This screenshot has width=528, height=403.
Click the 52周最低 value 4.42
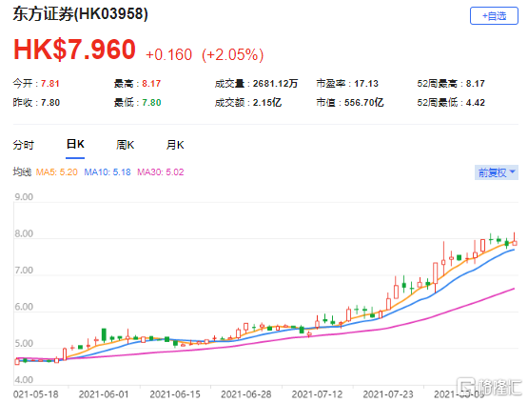click(475, 103)
